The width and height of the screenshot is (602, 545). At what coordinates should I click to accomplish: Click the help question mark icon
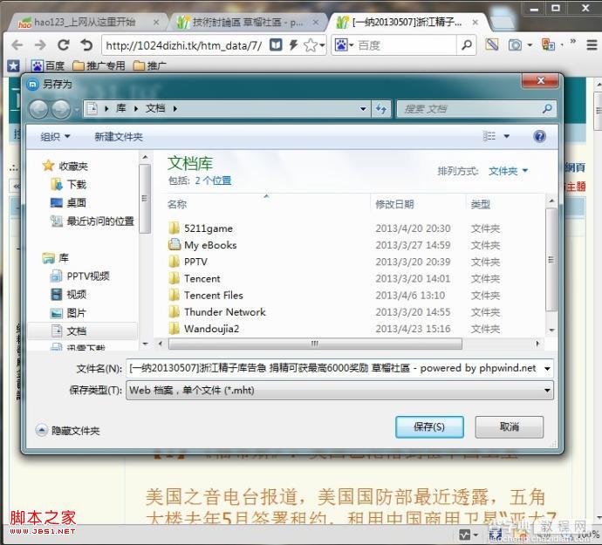pyautogui.click(x=539, y=136)
